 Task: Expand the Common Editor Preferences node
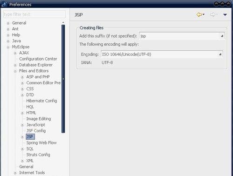[22, 83]
